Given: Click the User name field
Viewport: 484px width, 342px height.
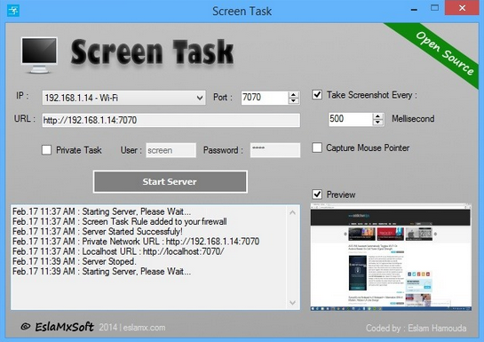Looking at the screenshot, I should [171, 150].
